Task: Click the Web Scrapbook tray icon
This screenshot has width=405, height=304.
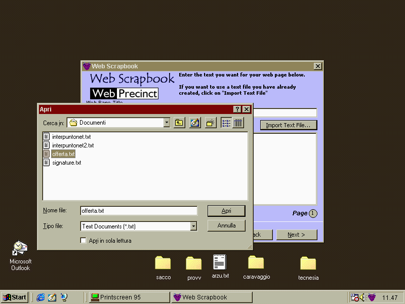Action: (x=372, y=297)
